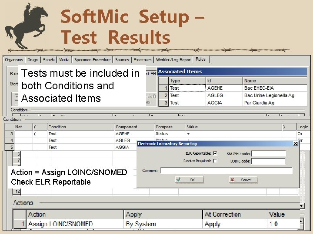The height and width of the screenshot is (234, 313).
Task: Check the Review Required box
Action: [x=215, y=161]
